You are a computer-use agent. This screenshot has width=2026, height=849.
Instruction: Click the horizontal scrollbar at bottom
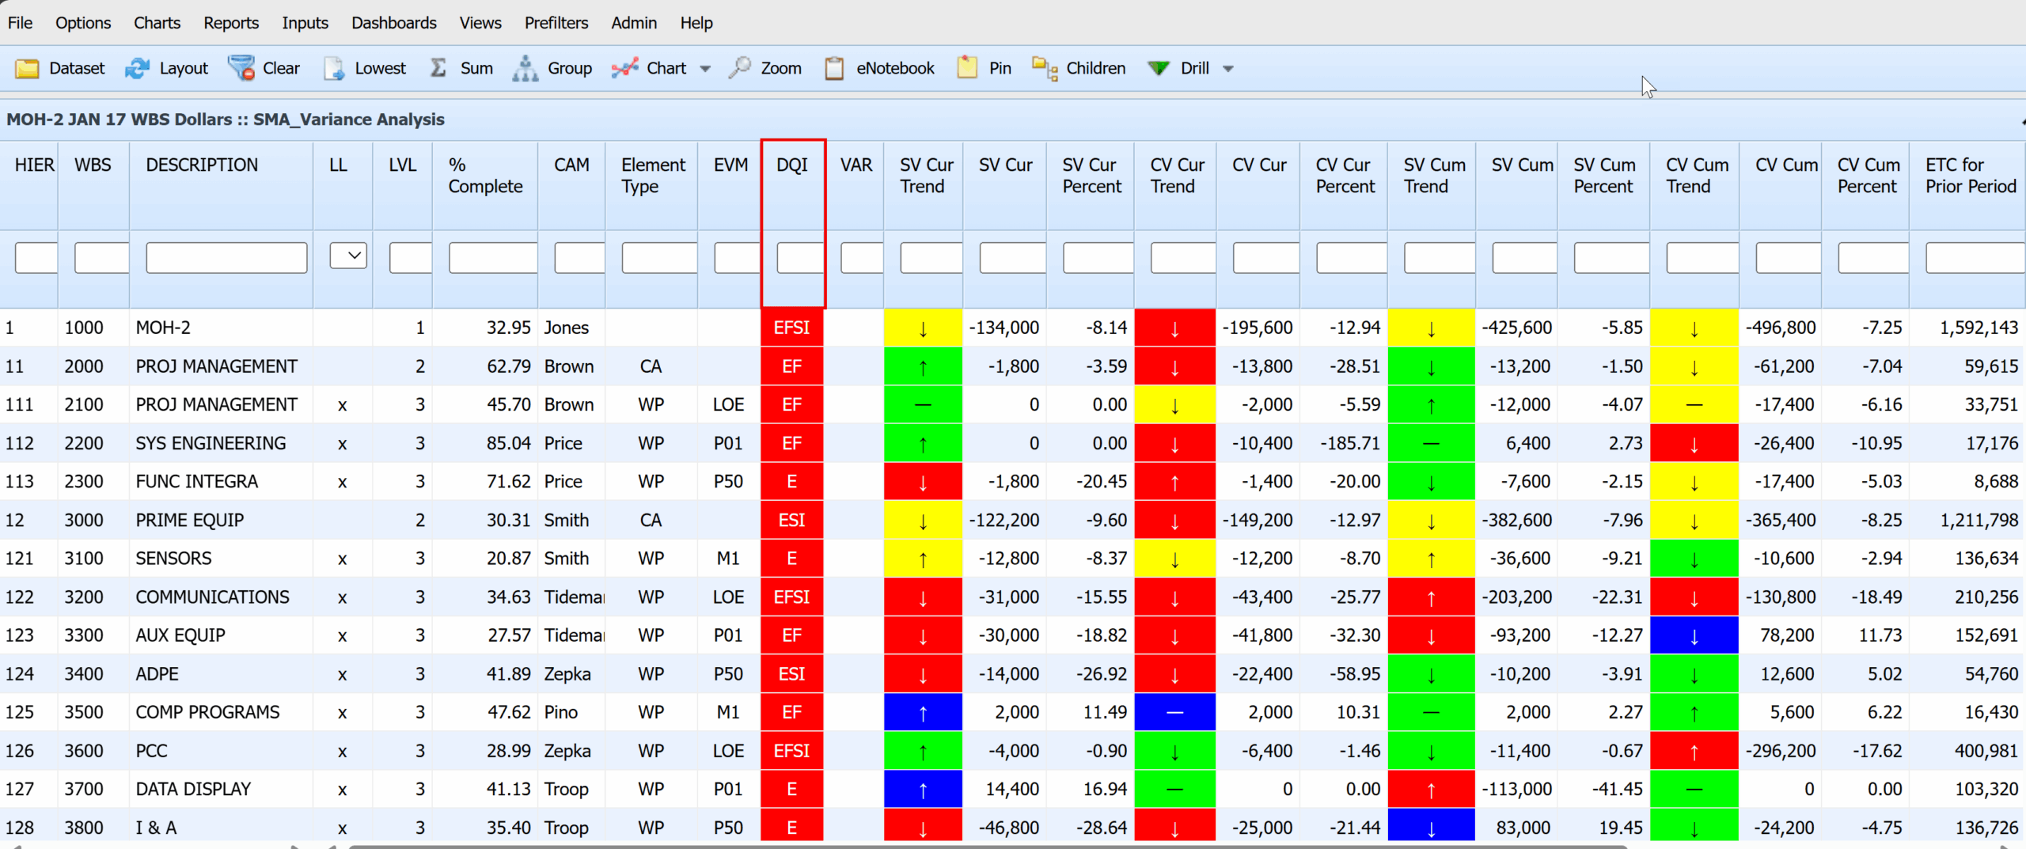[x=988, y=846]
